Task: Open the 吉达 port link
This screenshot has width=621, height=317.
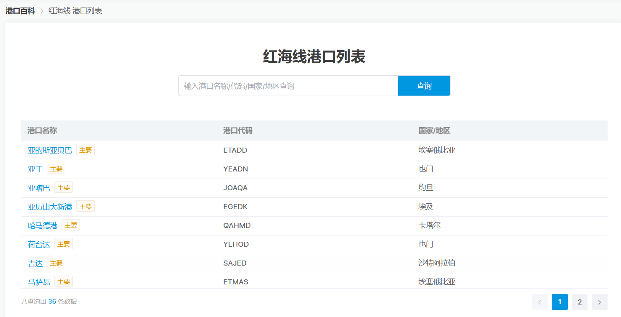Action: click(35, 263)
